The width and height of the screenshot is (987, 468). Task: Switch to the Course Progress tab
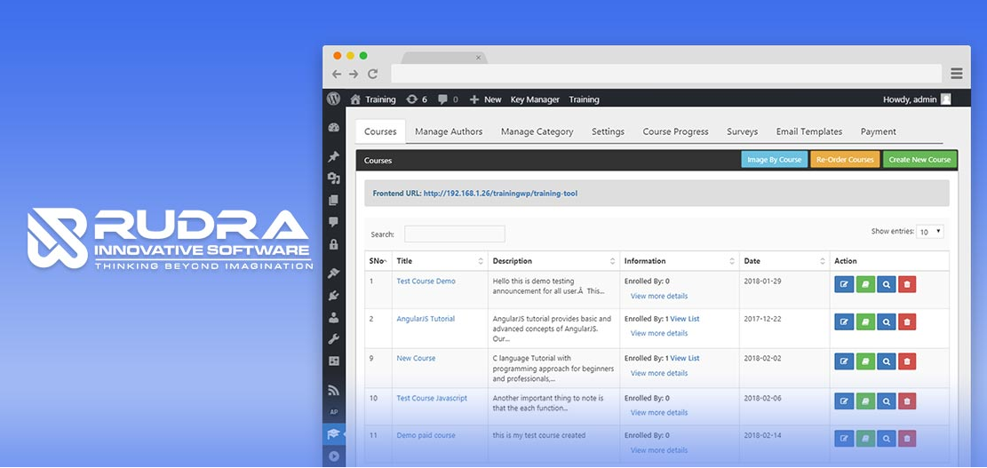click(x=675, y=131)
